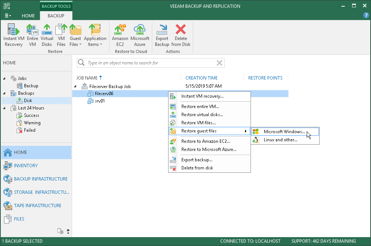
Task: Choose Restore to Microsoft Azure entry
Action: point(210,149)
